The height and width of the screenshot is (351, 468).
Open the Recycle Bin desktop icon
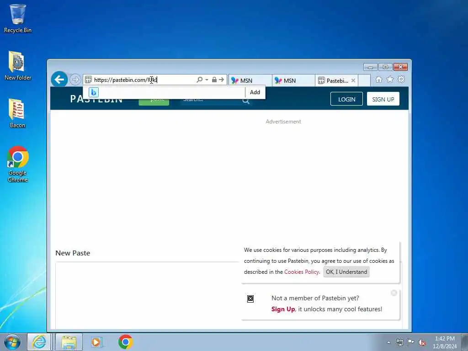coord(18,18)
